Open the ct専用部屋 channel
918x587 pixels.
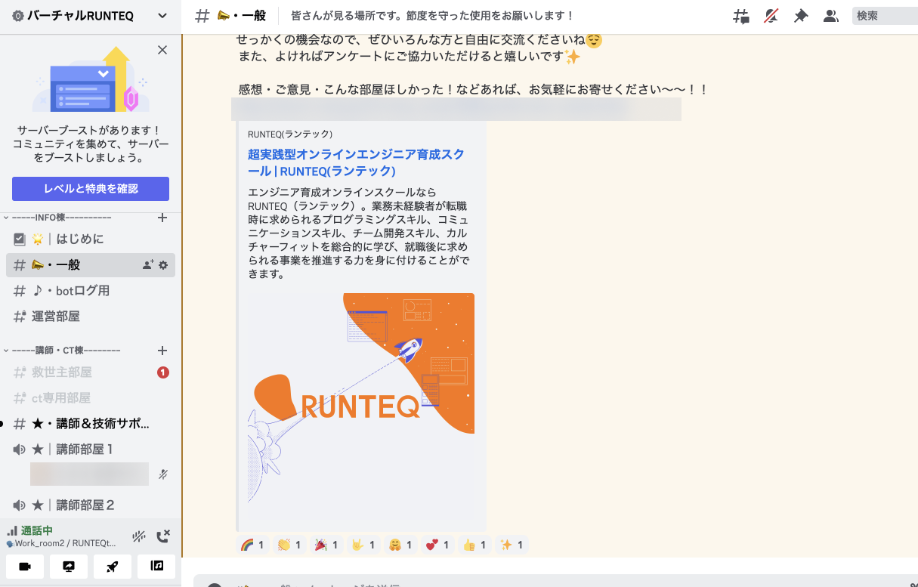click(x=91, y=398)
